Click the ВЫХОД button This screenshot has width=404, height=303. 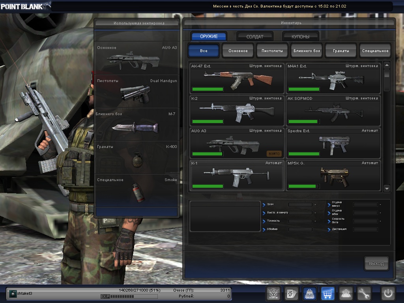click(376, 263)
